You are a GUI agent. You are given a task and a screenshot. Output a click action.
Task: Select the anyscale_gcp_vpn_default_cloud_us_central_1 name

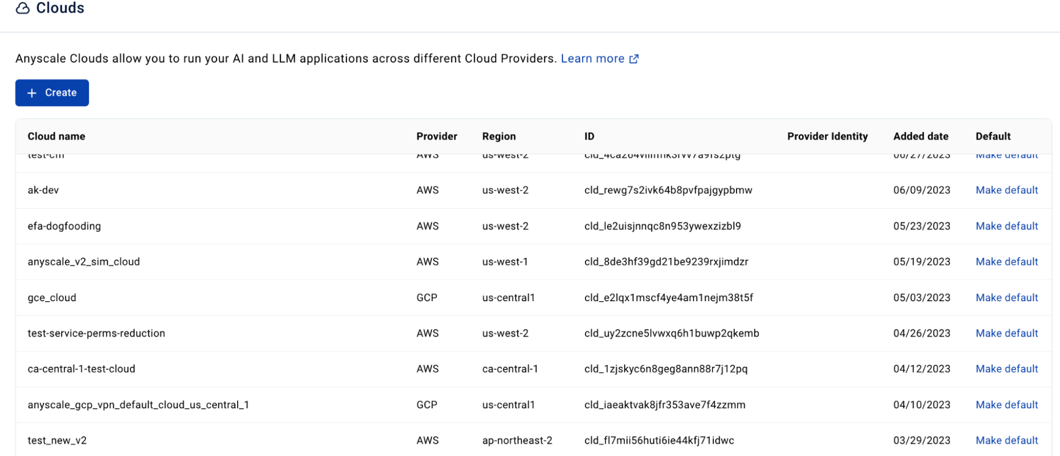pyautogui.click(x=138, y=405)
